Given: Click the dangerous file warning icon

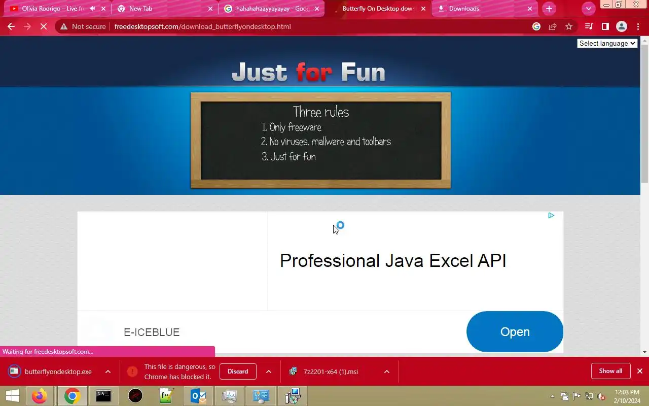Looking at the screenshot, I should 132,371.
